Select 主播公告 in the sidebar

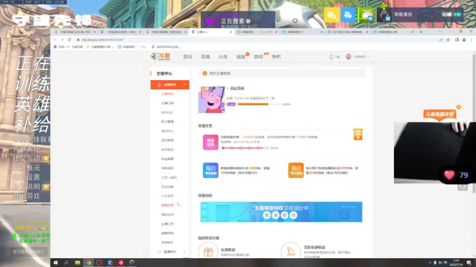coord(167,224)
